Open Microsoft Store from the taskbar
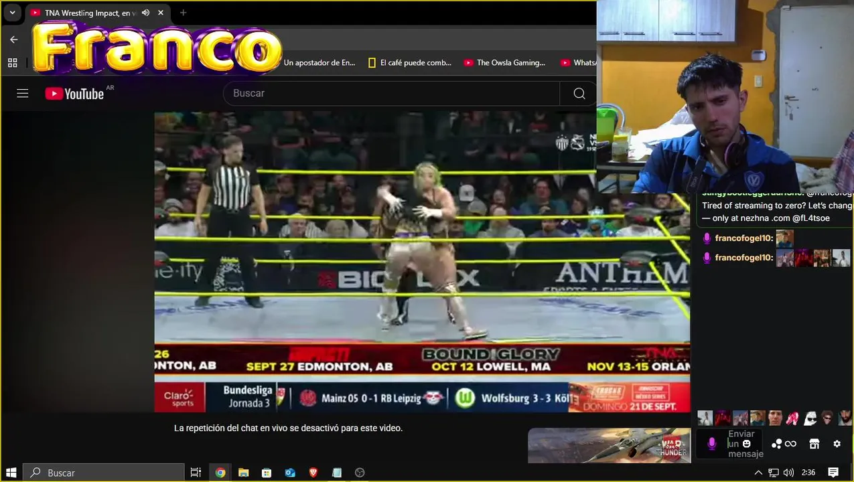854x482 pixels. [x=267, y=473]
